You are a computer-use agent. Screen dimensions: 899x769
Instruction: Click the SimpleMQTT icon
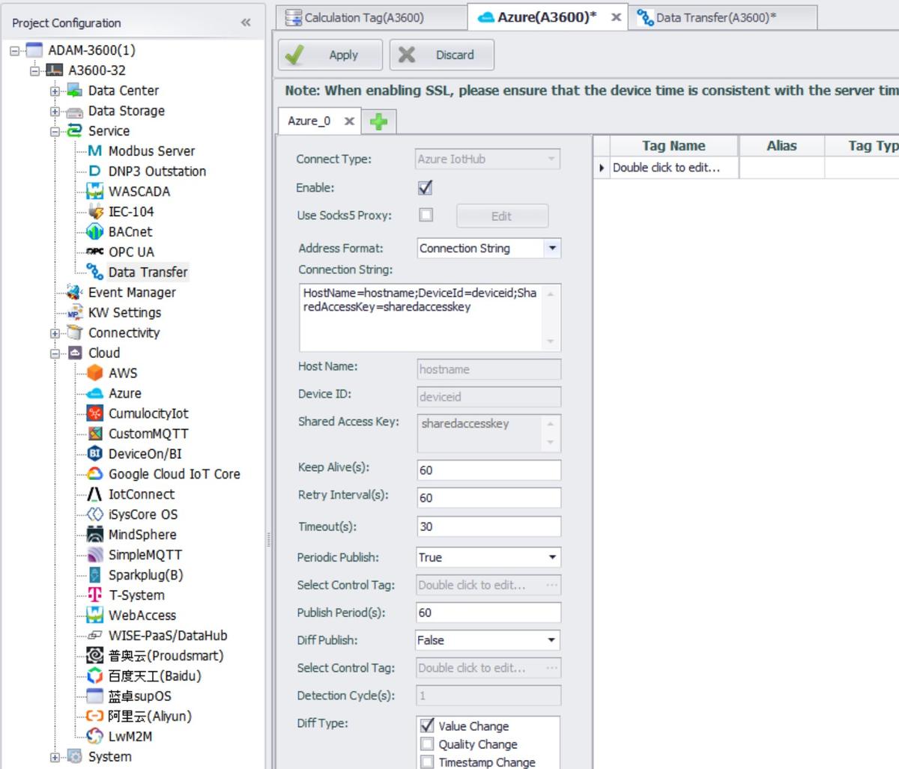95,555
